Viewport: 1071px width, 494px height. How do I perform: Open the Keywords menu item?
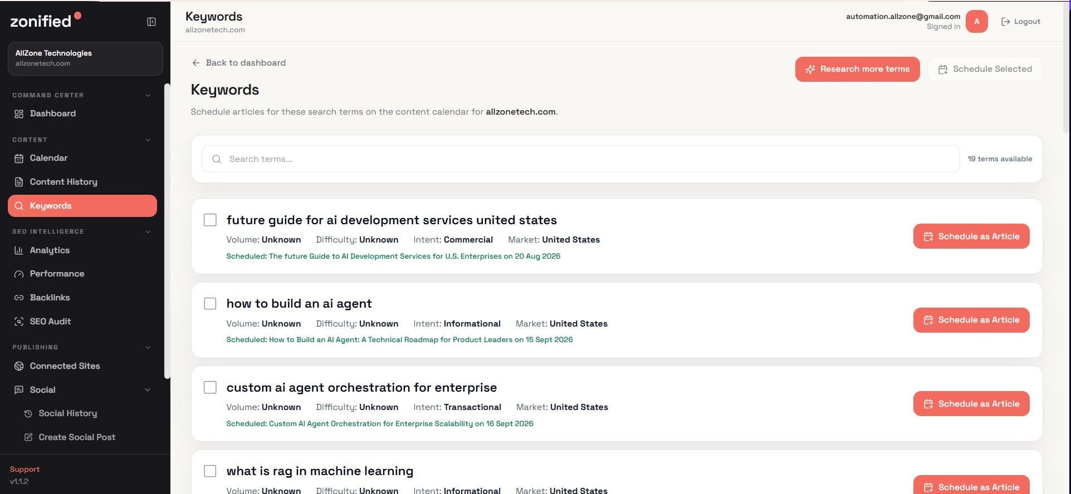[82, 206]
